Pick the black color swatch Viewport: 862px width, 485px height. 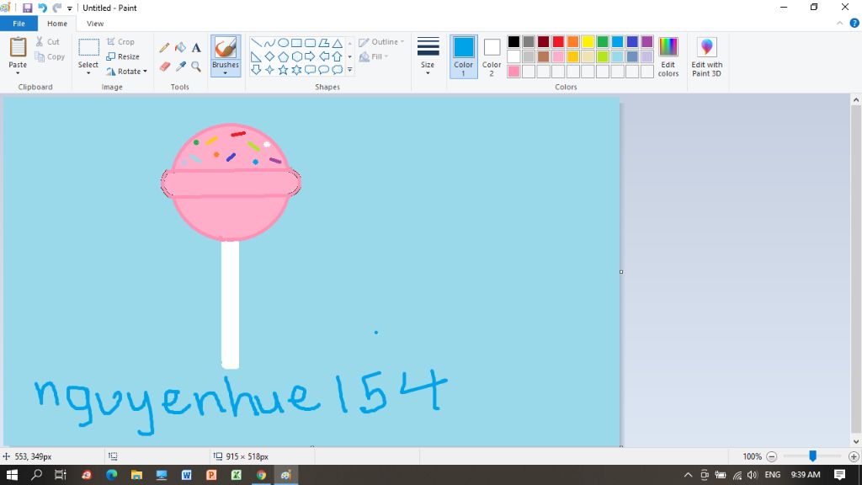pos(513,42)
